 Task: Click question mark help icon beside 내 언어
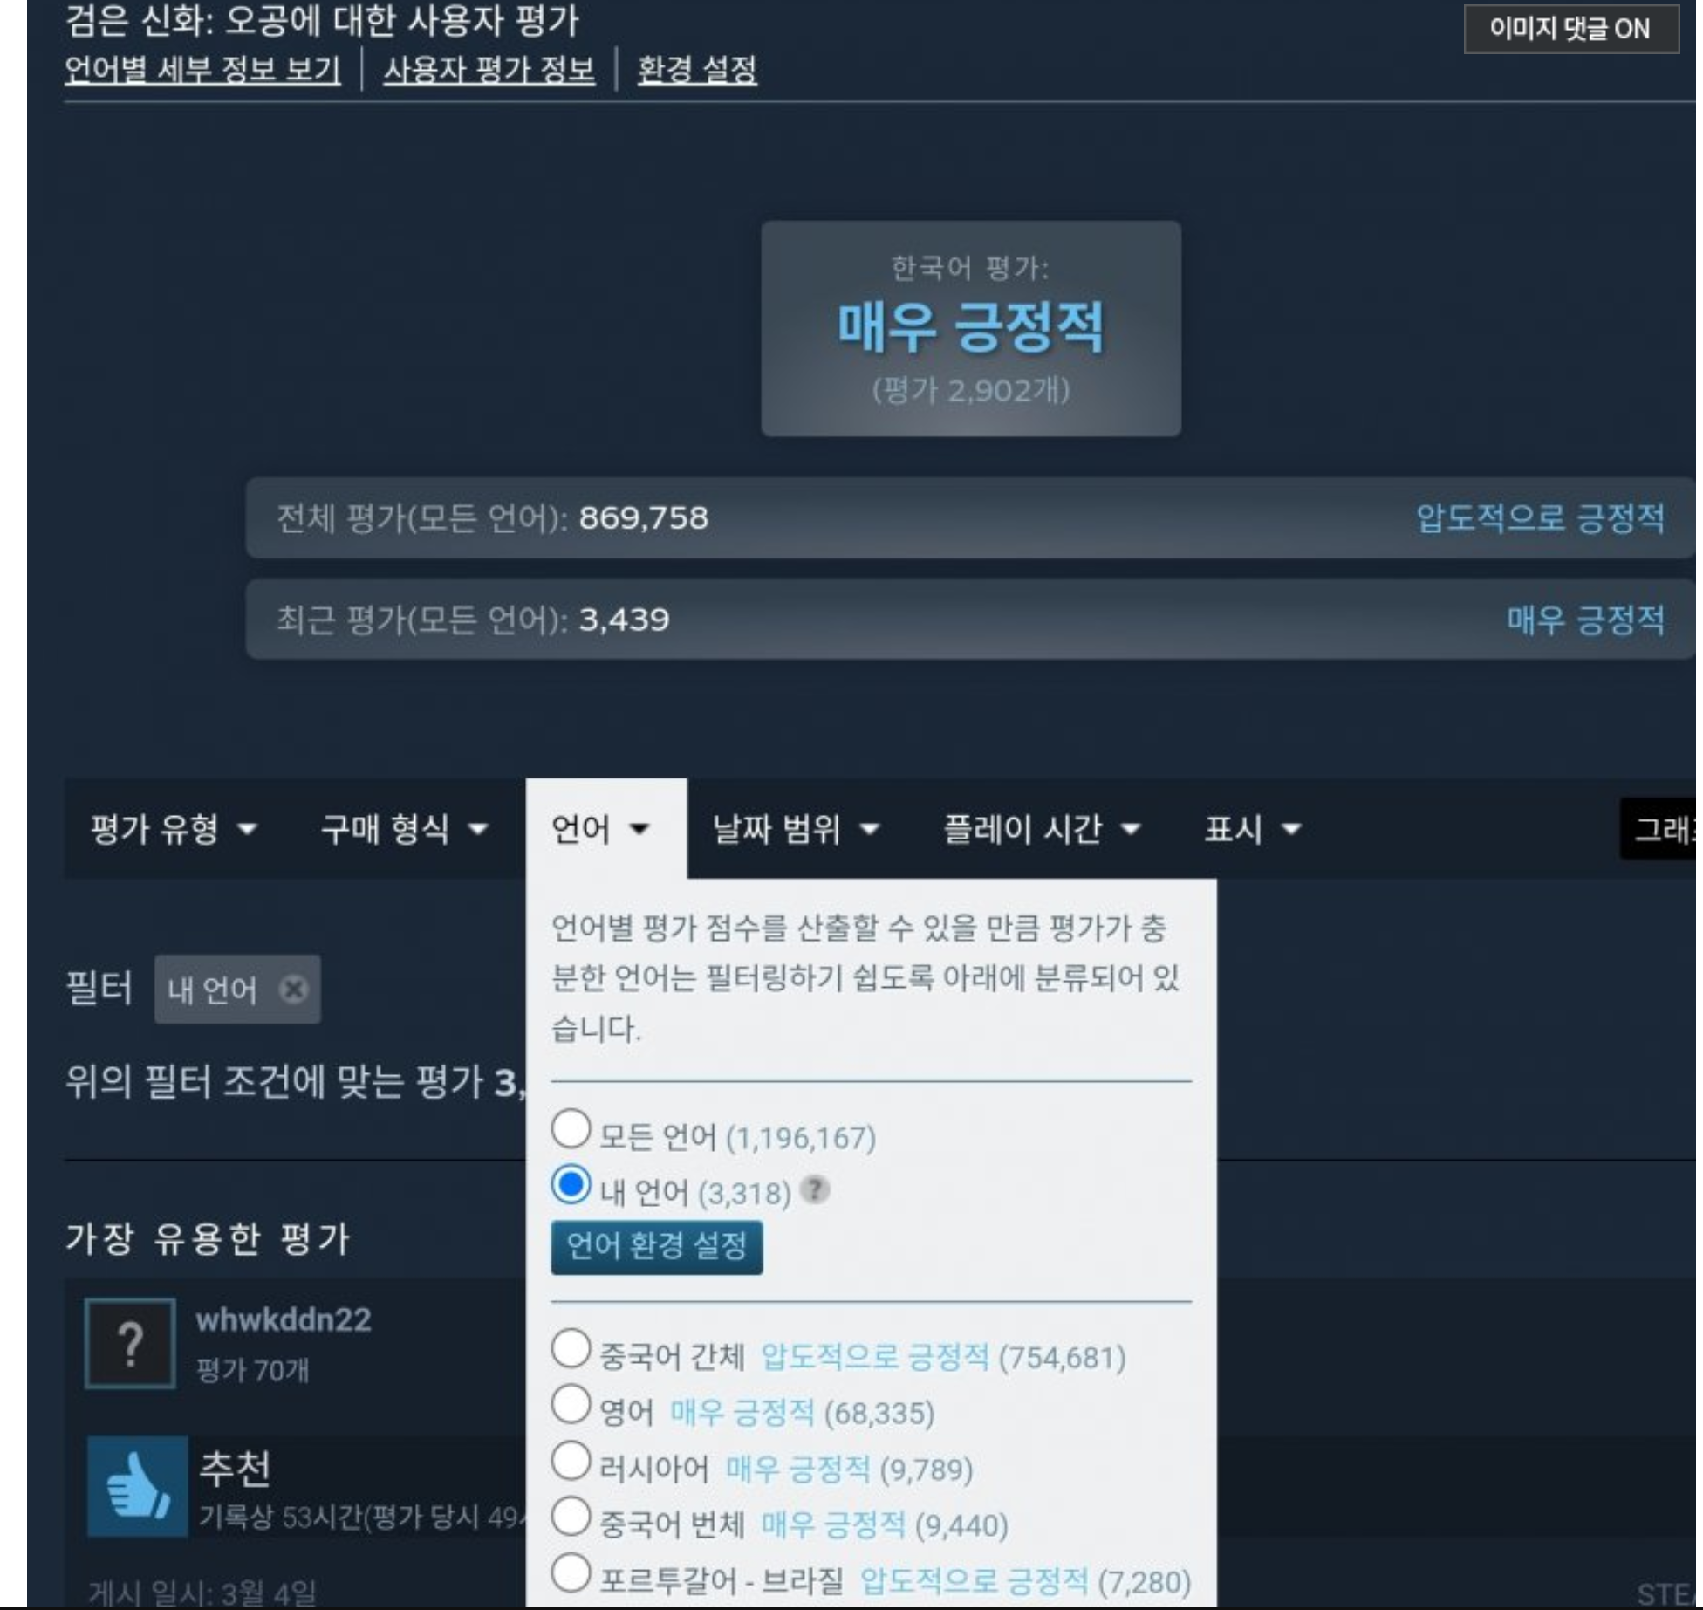pos(815,1189)
